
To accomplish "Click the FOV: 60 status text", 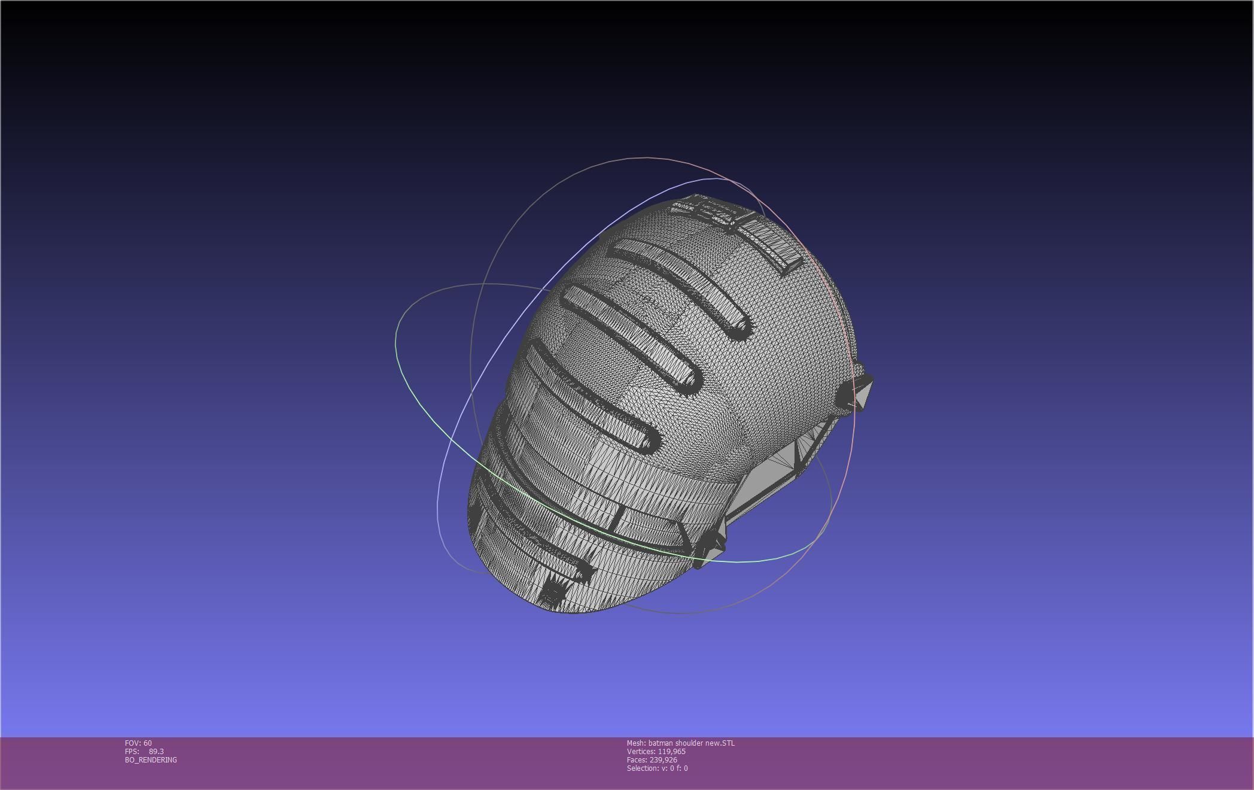I will pyautogui.click(x=138, y=743).
